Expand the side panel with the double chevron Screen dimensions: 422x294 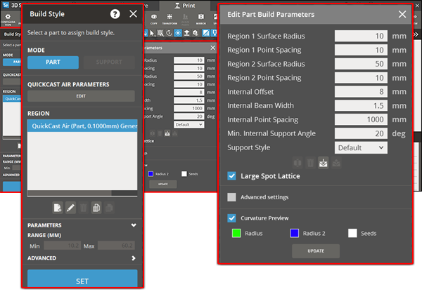point(416,34)
